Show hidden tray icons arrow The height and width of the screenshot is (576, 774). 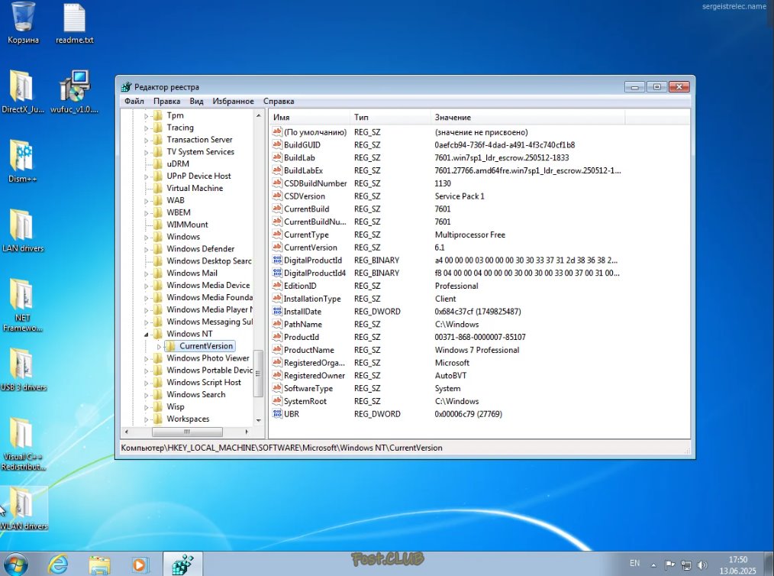pos(653,565)
